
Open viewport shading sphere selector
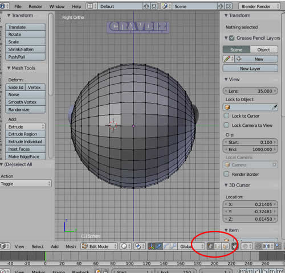click(x=125, y=246)
